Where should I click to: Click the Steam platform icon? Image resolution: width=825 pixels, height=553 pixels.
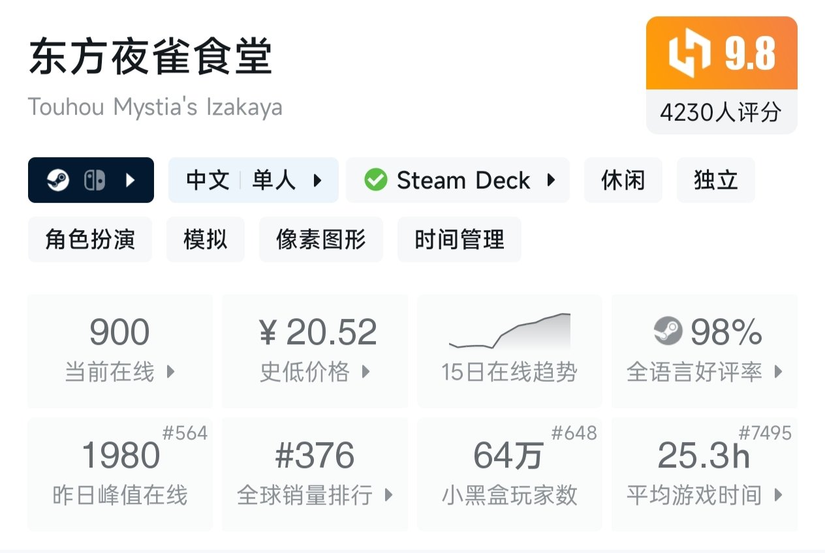[x=59, y=180]
